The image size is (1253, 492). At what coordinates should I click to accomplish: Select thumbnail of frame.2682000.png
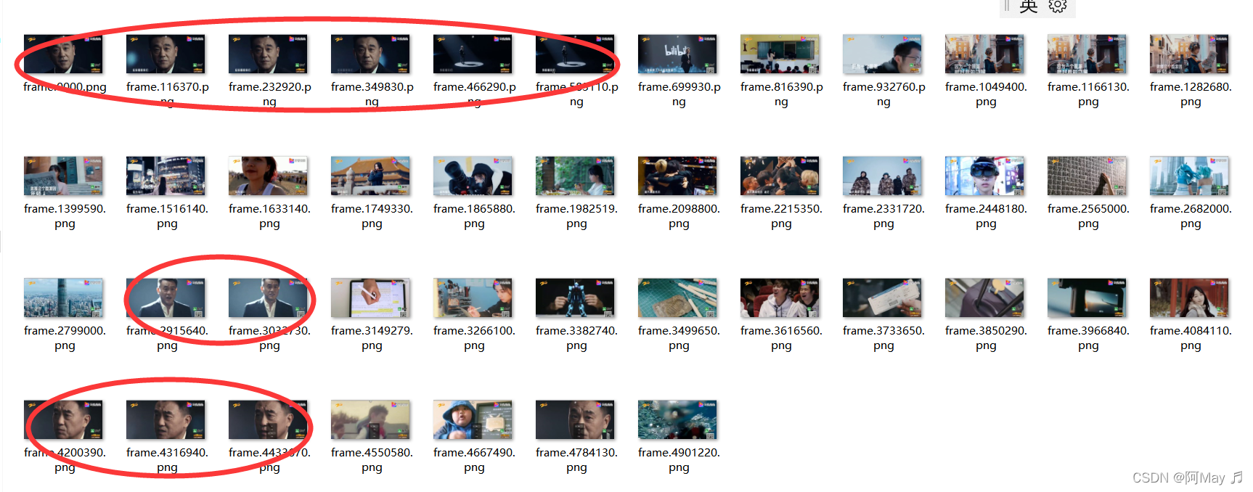click(x=1189, y=176)
